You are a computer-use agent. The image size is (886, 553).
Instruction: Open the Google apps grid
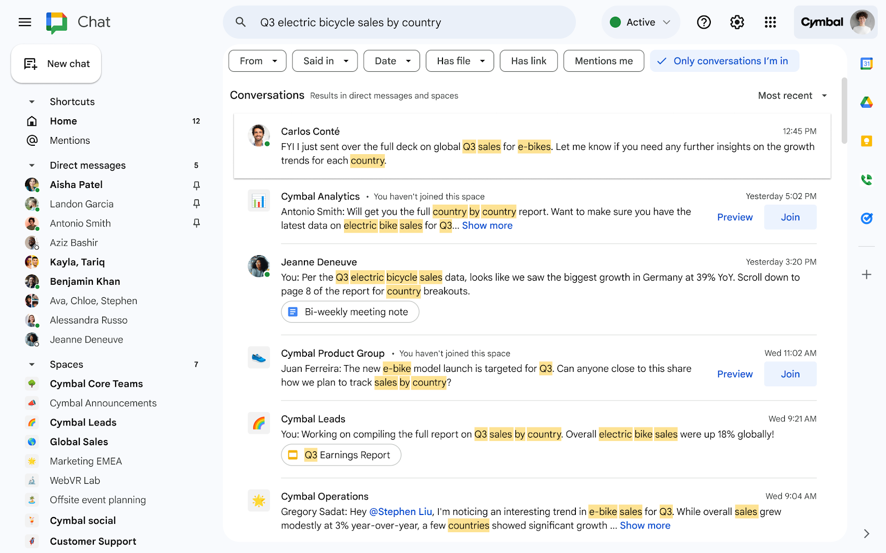point(770,22)
